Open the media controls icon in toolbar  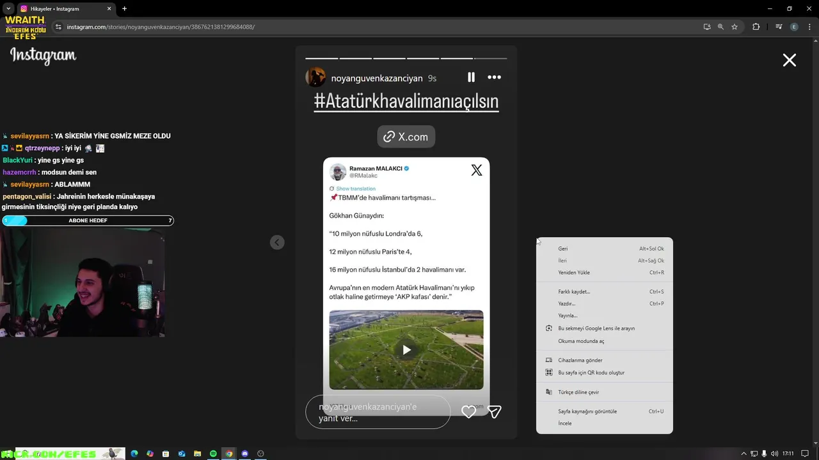coord(779,27)
